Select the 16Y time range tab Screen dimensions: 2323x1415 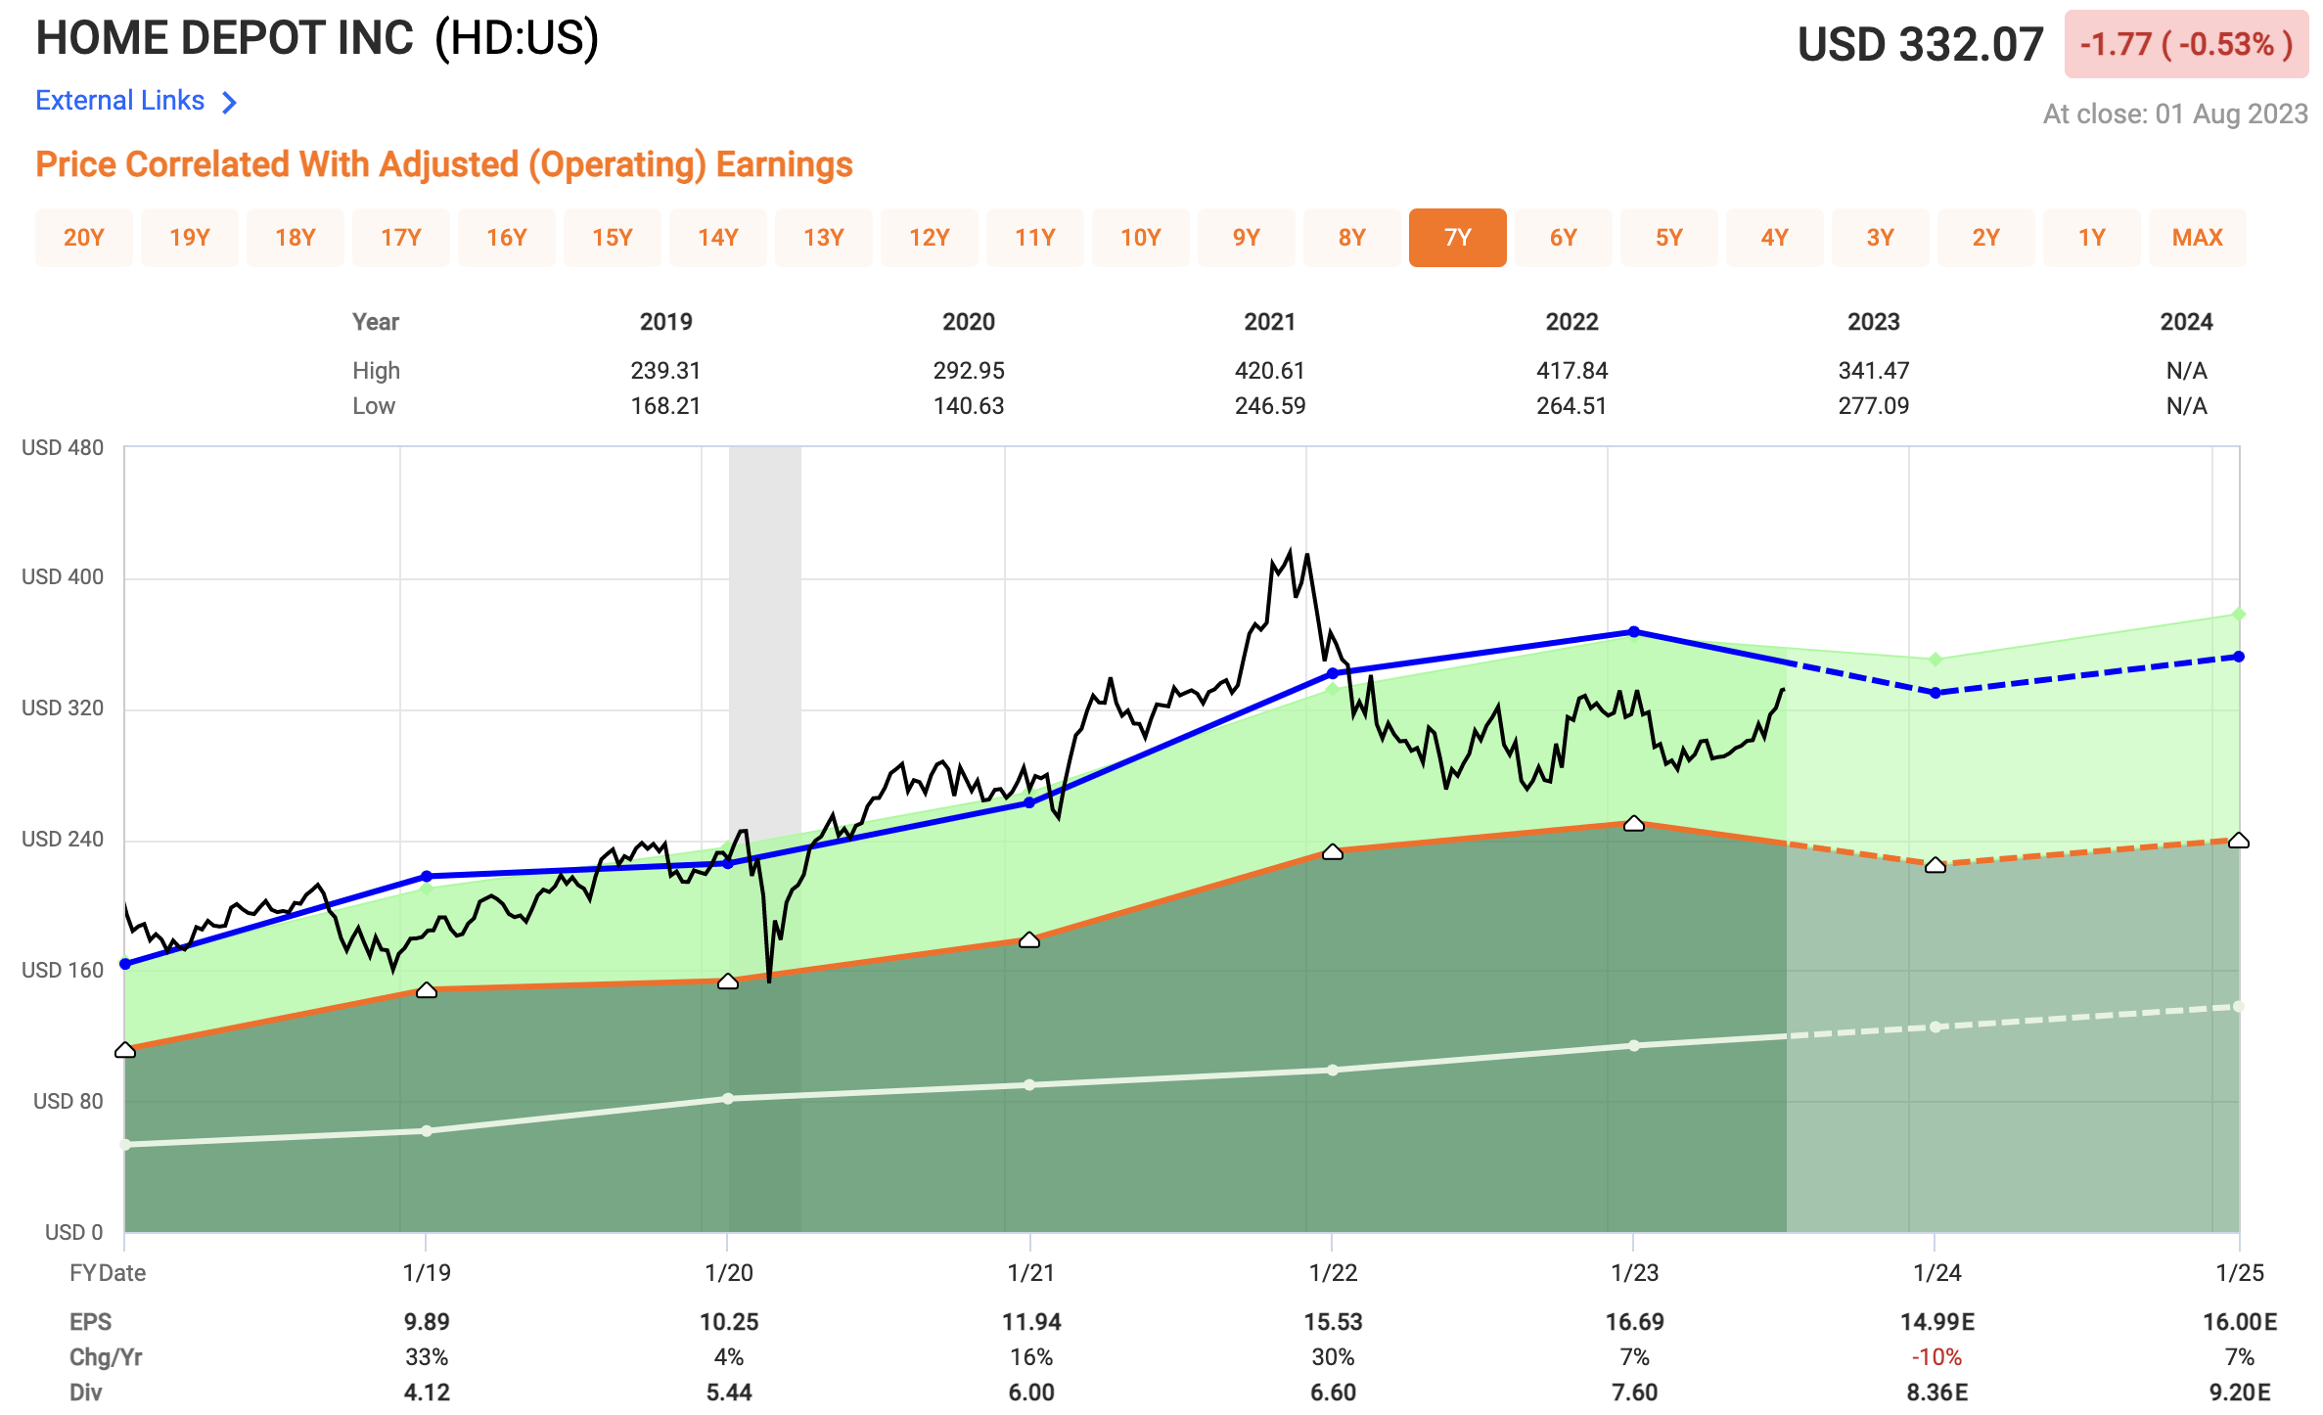(x=507, y=238)
